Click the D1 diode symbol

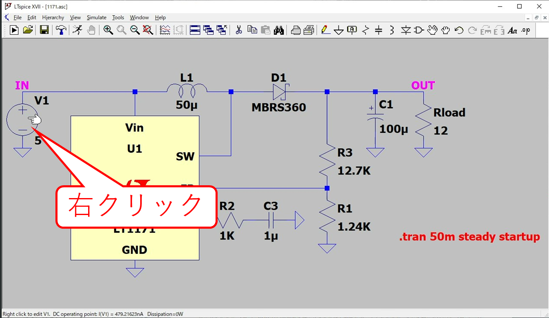coord(280,92)
